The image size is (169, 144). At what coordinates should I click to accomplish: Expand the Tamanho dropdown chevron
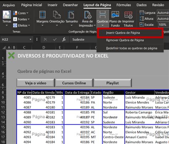point(71,25)
